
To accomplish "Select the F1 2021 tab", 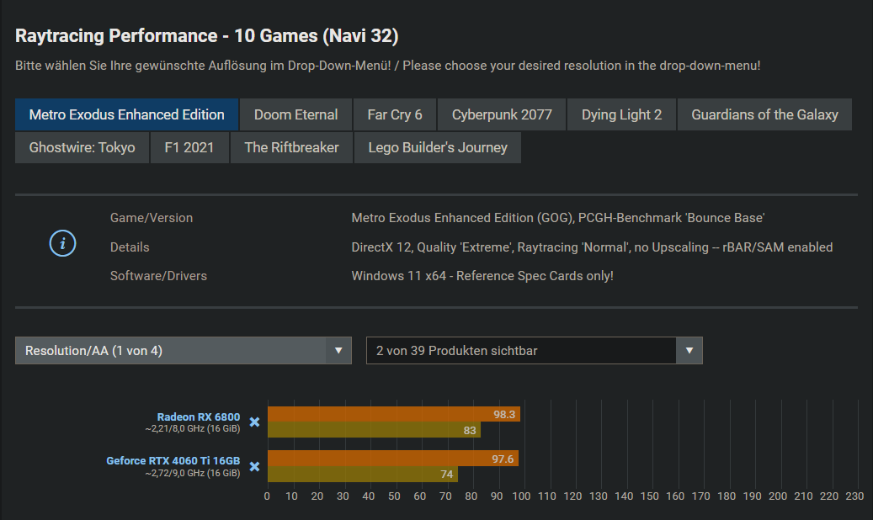I will 189,147.
